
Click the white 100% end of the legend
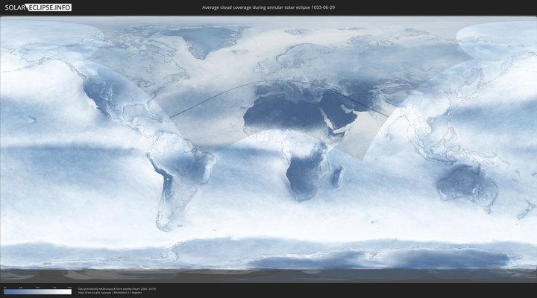(x=69, y=292)
